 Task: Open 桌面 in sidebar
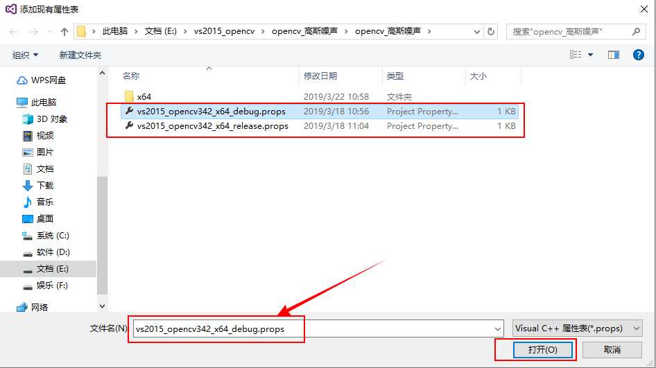point(37,219)
